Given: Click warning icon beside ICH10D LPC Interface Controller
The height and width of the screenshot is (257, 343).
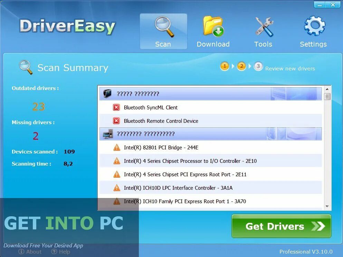Looking at the screenshot, I should click(117, 188).
